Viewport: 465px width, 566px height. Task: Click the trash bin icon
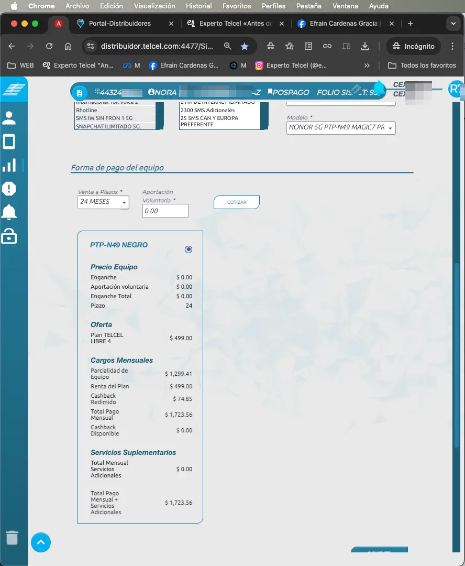point(12,538)
